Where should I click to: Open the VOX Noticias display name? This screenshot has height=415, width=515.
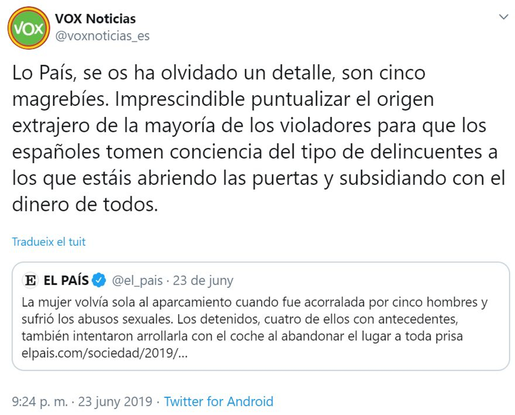[95, 19]
